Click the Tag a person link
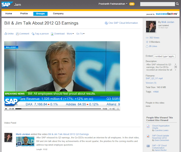The image size is (181, 152). [x=42, y=34]
